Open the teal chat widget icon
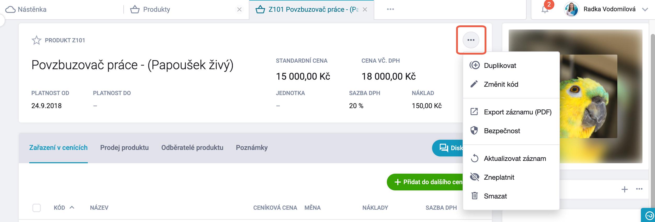Image resolution: width=655 pixels, height=222 pixels. click(x=649, y=216)
